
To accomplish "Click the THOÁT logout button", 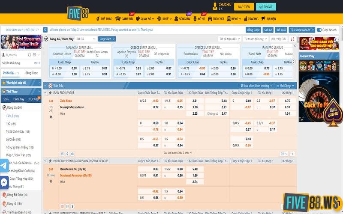I will tap(266, 7).
